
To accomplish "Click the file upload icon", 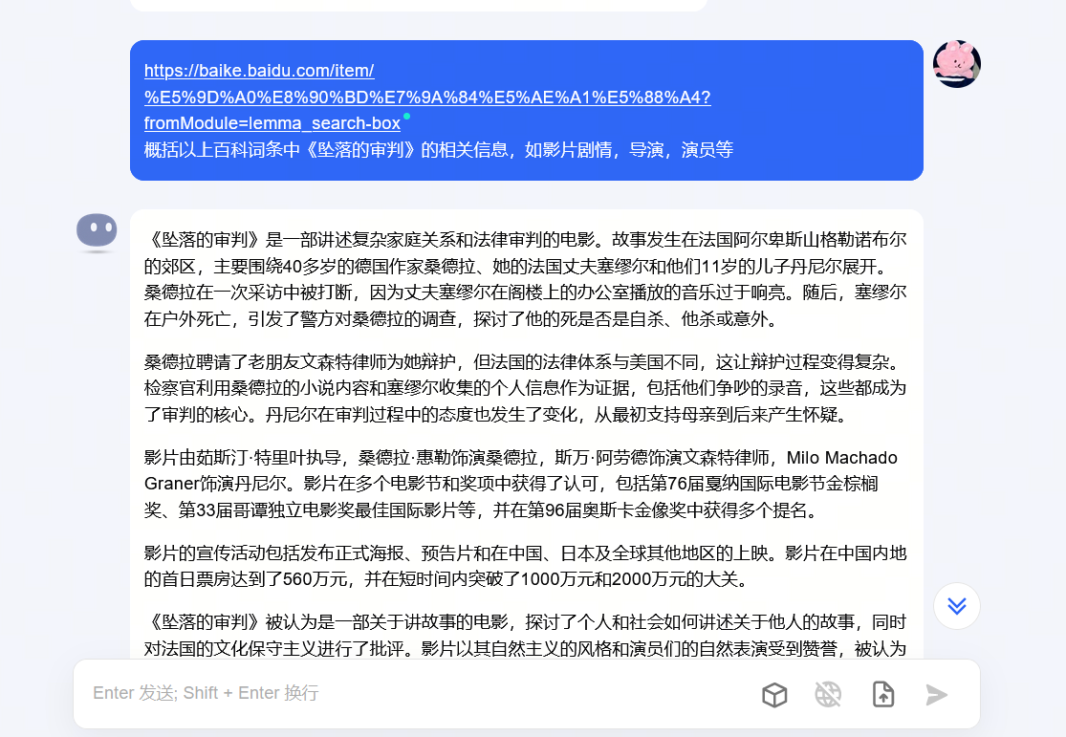I will point(883,695).
